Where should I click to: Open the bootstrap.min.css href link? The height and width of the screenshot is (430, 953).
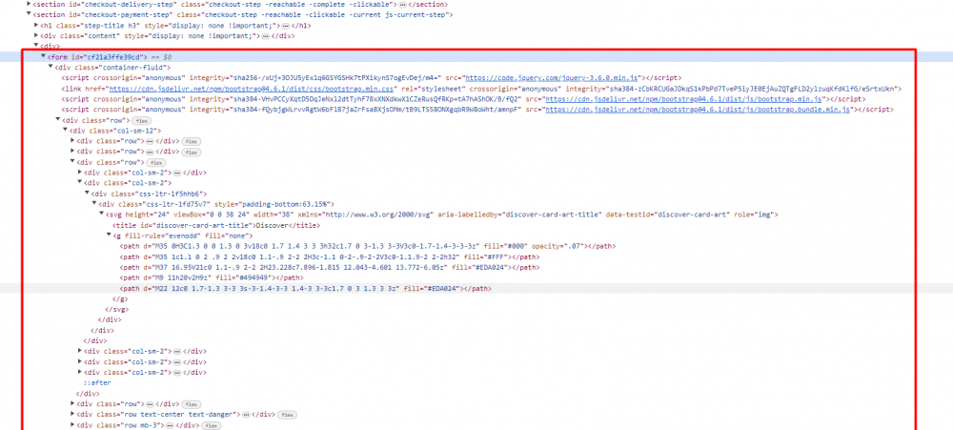coord(251,88)
